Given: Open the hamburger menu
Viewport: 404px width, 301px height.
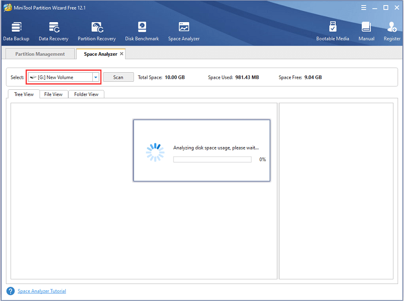Looking at the screenshot, I should click(x=363, y=8).
